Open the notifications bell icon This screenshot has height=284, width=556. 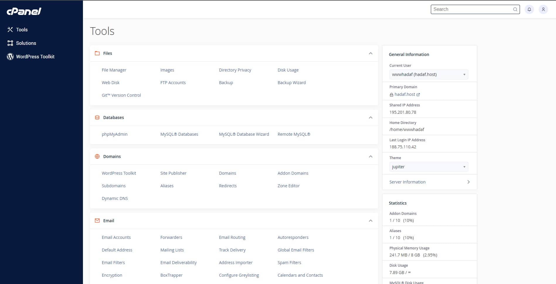tap(529, 9)
